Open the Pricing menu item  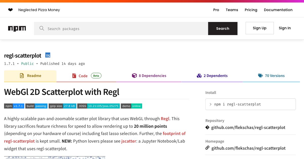click(x=251, y=10)
